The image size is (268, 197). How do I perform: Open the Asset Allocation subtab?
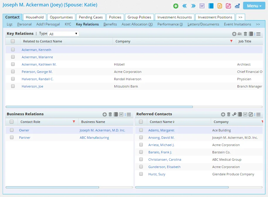pos(137,24)
